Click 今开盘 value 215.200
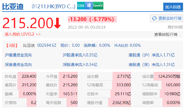This screenshot has width=186, height=110. pyautogui.click(x=70, y=76)
